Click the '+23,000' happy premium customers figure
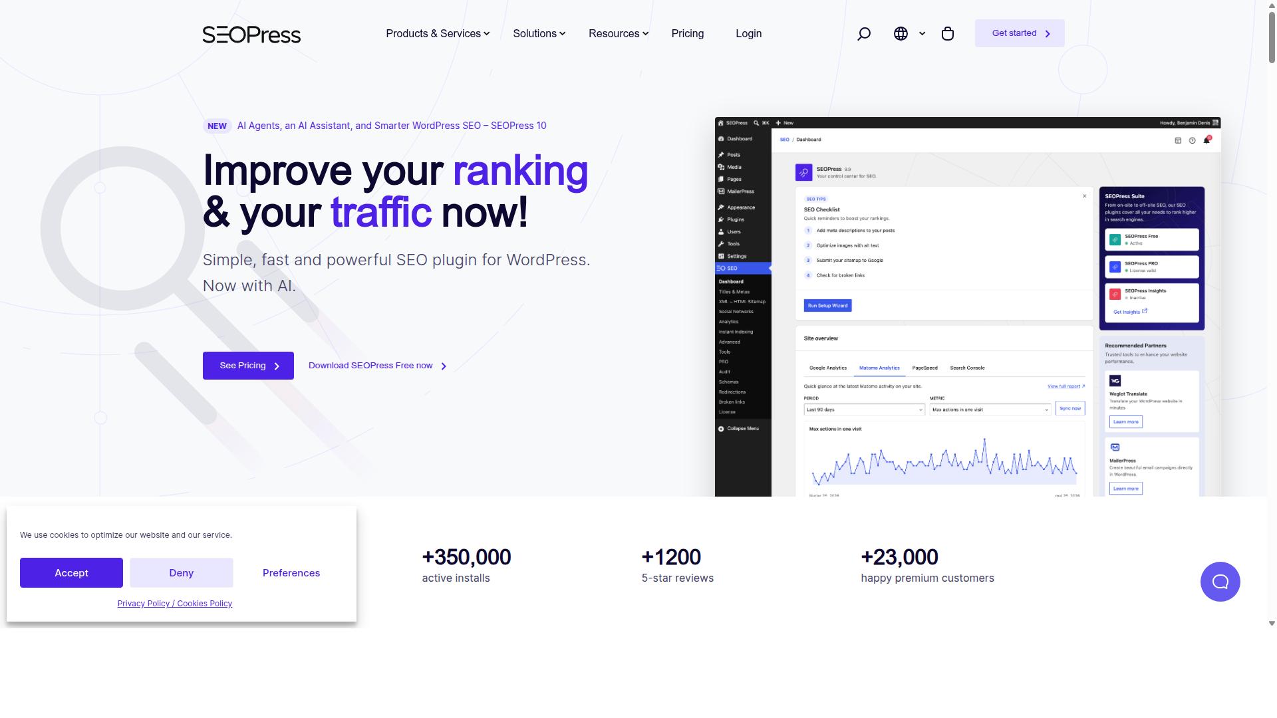This screenshot has width=1277, height=718. pyautogui.click(x=899, y=557)
